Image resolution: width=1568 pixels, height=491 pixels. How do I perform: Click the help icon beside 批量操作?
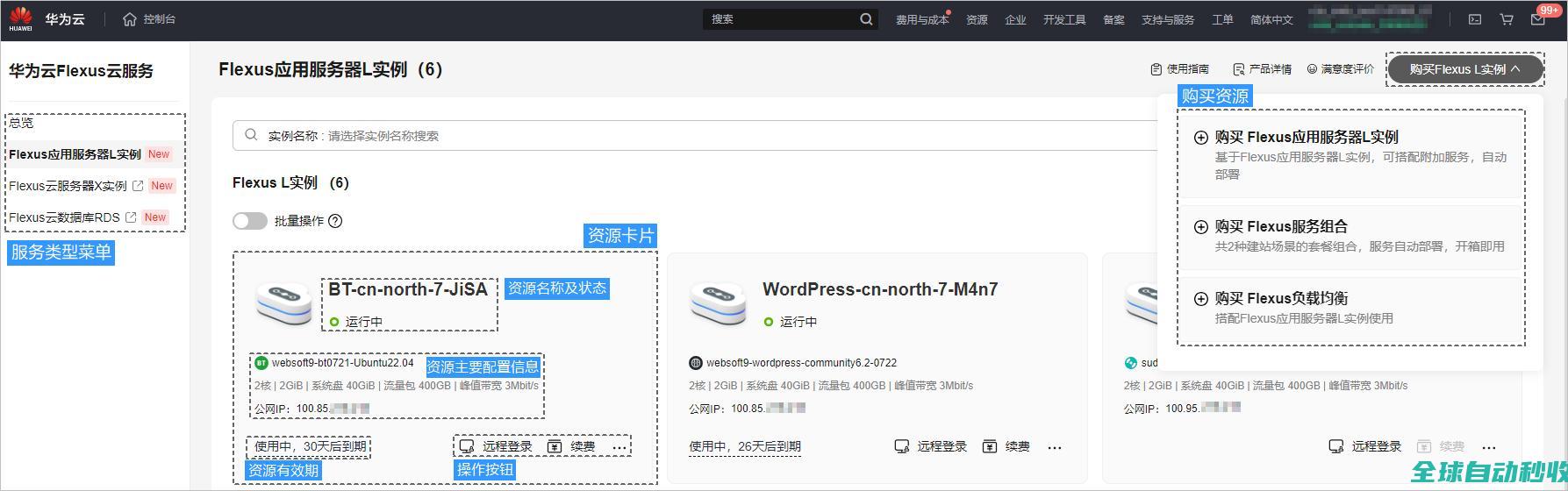coord(334,221)
